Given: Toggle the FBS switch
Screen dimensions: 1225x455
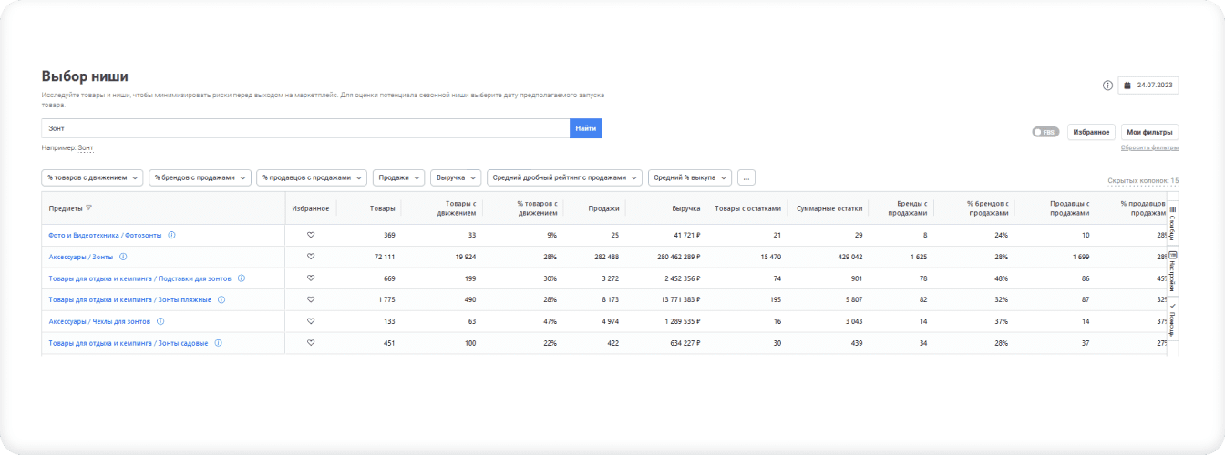Looking at the screenshot, I should [x=1045, y=132].
